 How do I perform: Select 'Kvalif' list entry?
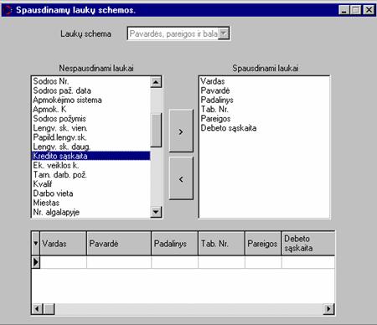90,184
